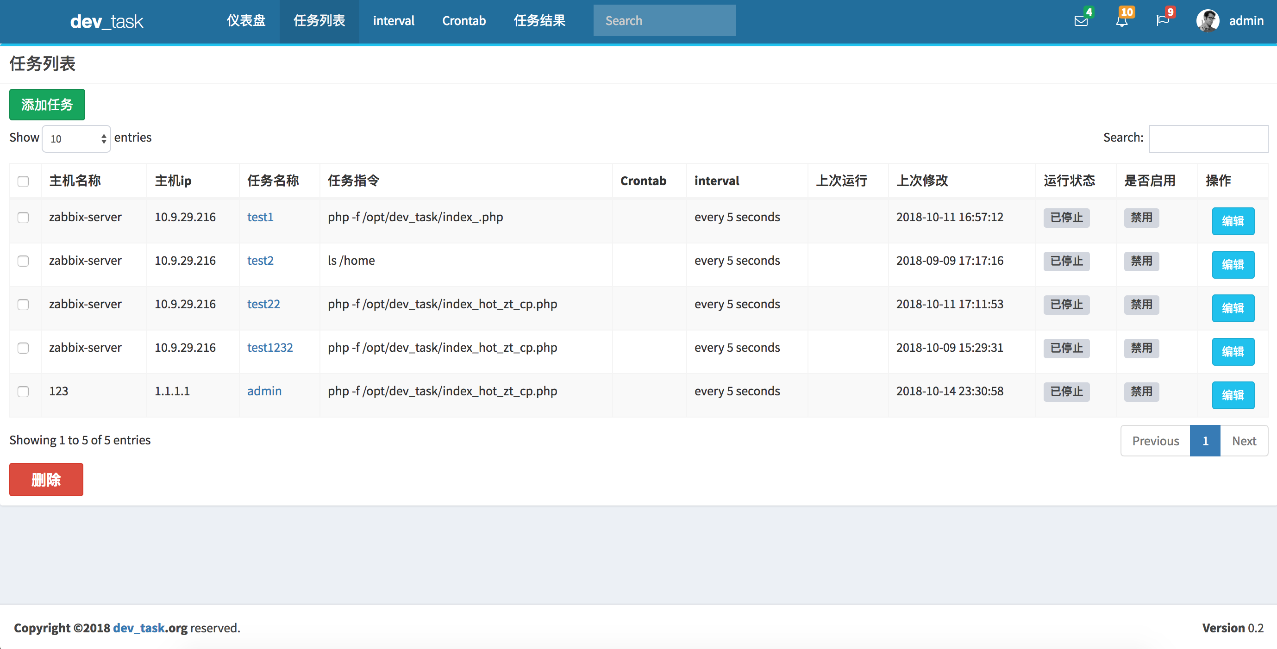Toggle the select-all checkbox in table header
Screen dimensions: 1277x649
[x=23, y=181]
